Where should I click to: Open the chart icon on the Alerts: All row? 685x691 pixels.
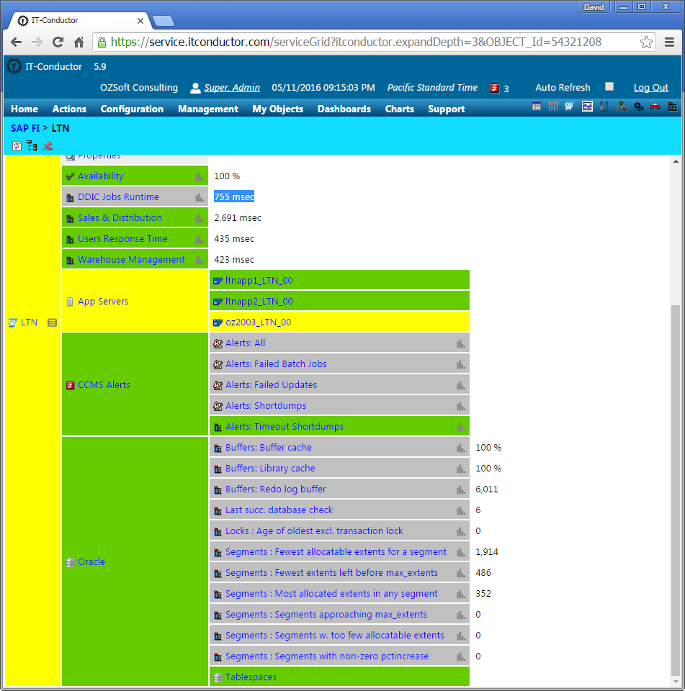coord(461,344)
